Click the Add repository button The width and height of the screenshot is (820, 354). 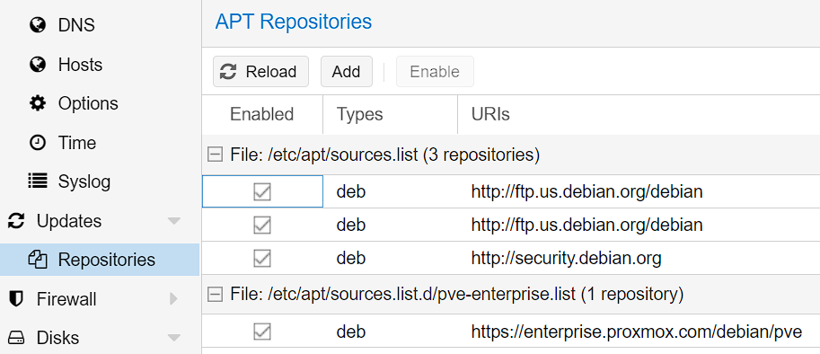pyautogui.click(x=346, y=72)
